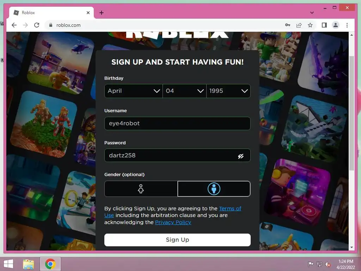Click the helicopter game thumbnail
The height and width of the screenshot is (271, 361).
(x=61, y=64)
